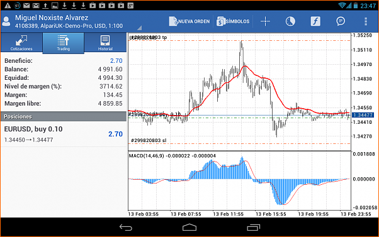
Task: Tap the Beneficio value at top
Action: coord(116,60)
